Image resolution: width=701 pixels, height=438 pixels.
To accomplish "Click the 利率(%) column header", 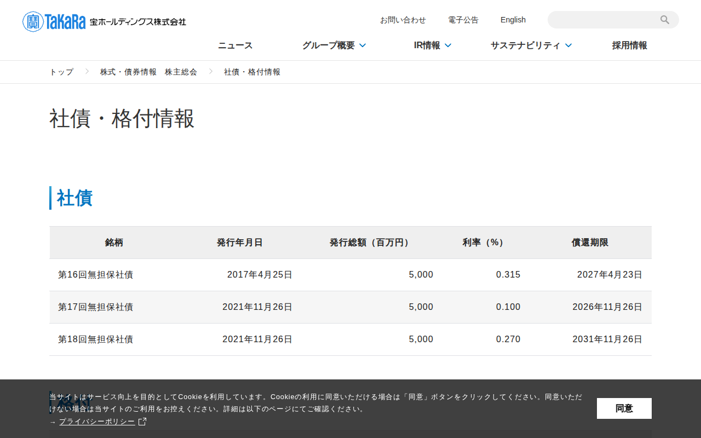I will (x=483, y=243).
